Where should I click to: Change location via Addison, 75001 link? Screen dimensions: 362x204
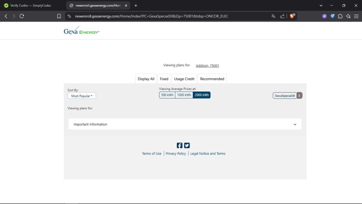tap(208, 66)
